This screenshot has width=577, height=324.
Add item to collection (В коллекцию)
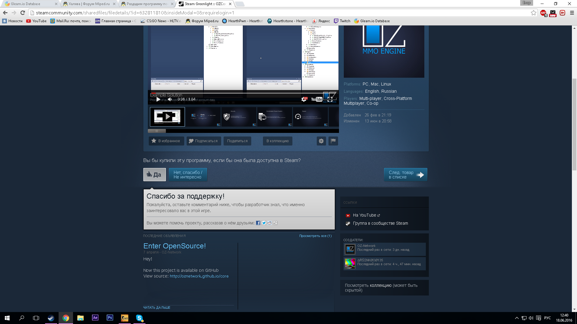pyautogui.click(x=278, y=141)
